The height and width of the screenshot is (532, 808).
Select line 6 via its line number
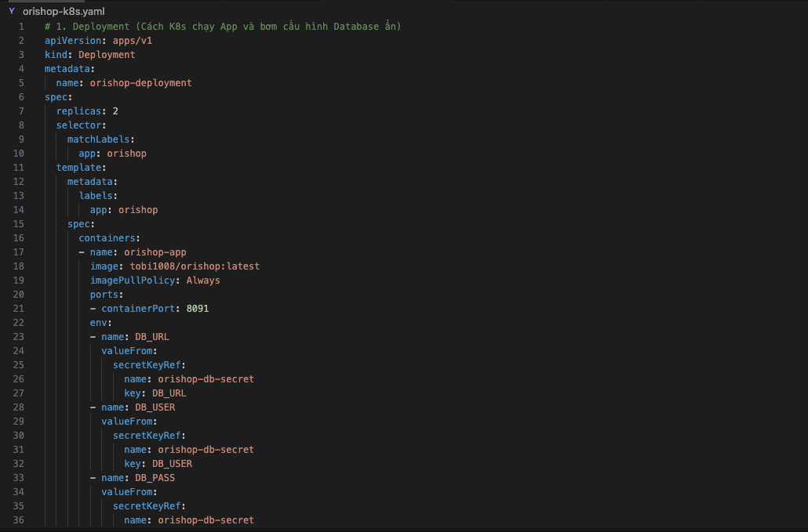[22, 97]
